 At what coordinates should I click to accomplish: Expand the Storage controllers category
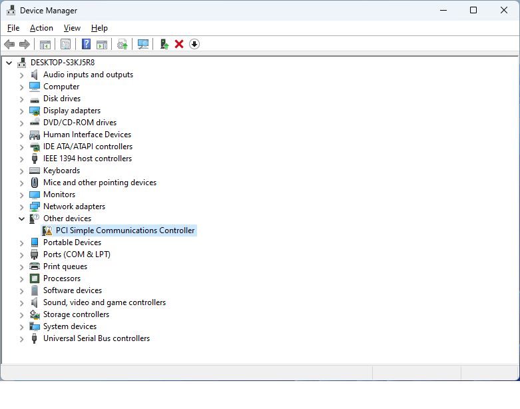[x=21, y=315]
